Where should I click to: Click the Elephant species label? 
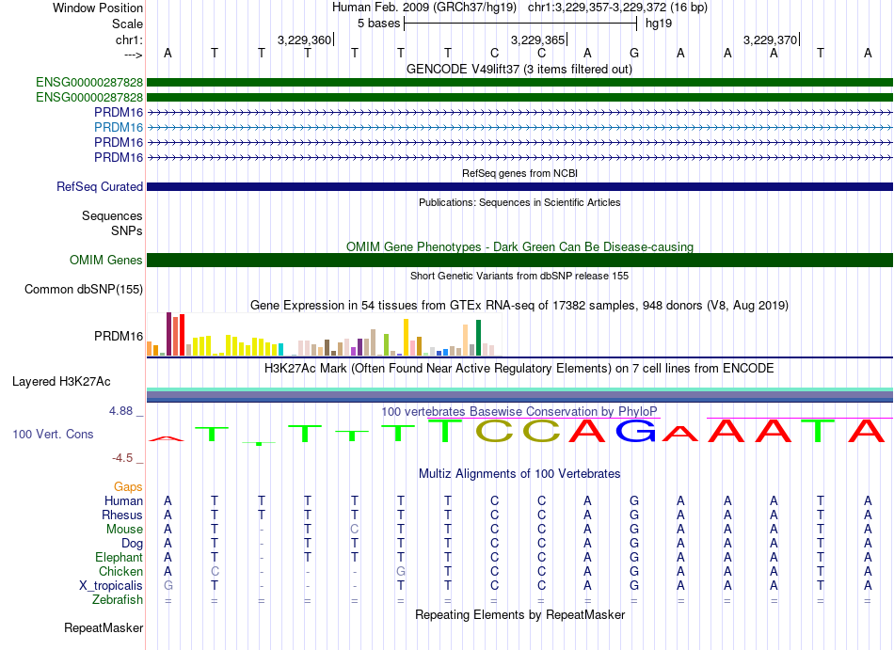tap(119, 557)
